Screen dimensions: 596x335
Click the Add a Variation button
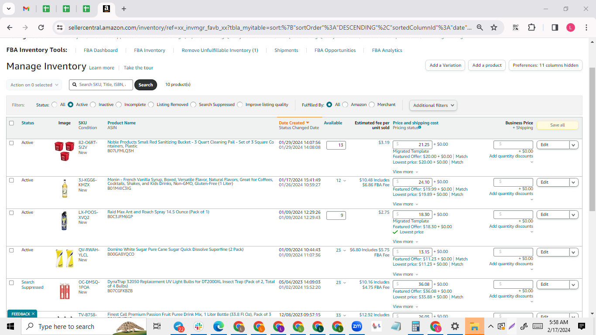point(445,65)
